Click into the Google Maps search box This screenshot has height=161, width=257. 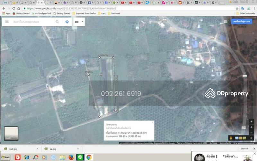34,22
